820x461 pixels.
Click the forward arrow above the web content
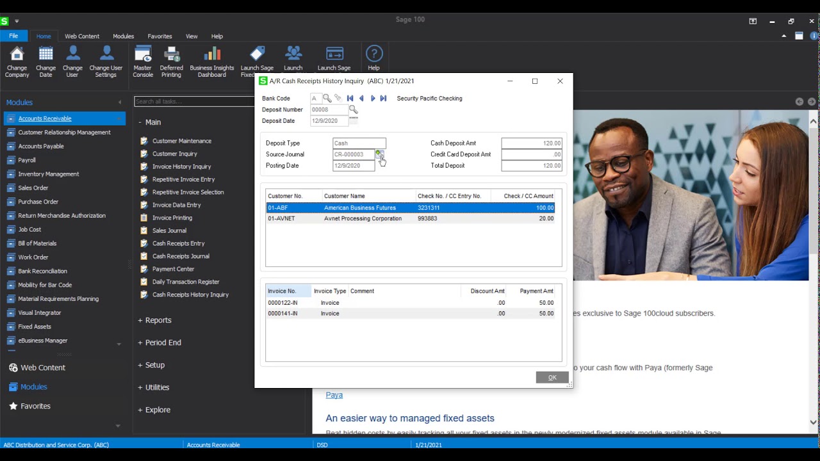click(812, 102)
